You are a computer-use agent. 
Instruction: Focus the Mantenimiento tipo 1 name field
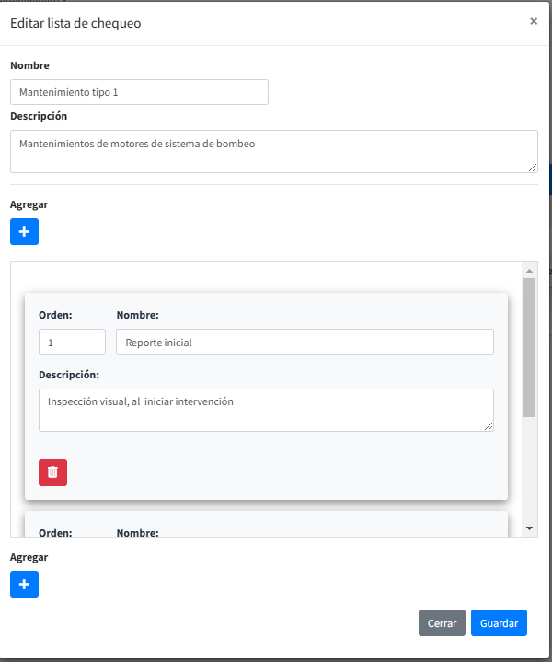pos(139,92)
